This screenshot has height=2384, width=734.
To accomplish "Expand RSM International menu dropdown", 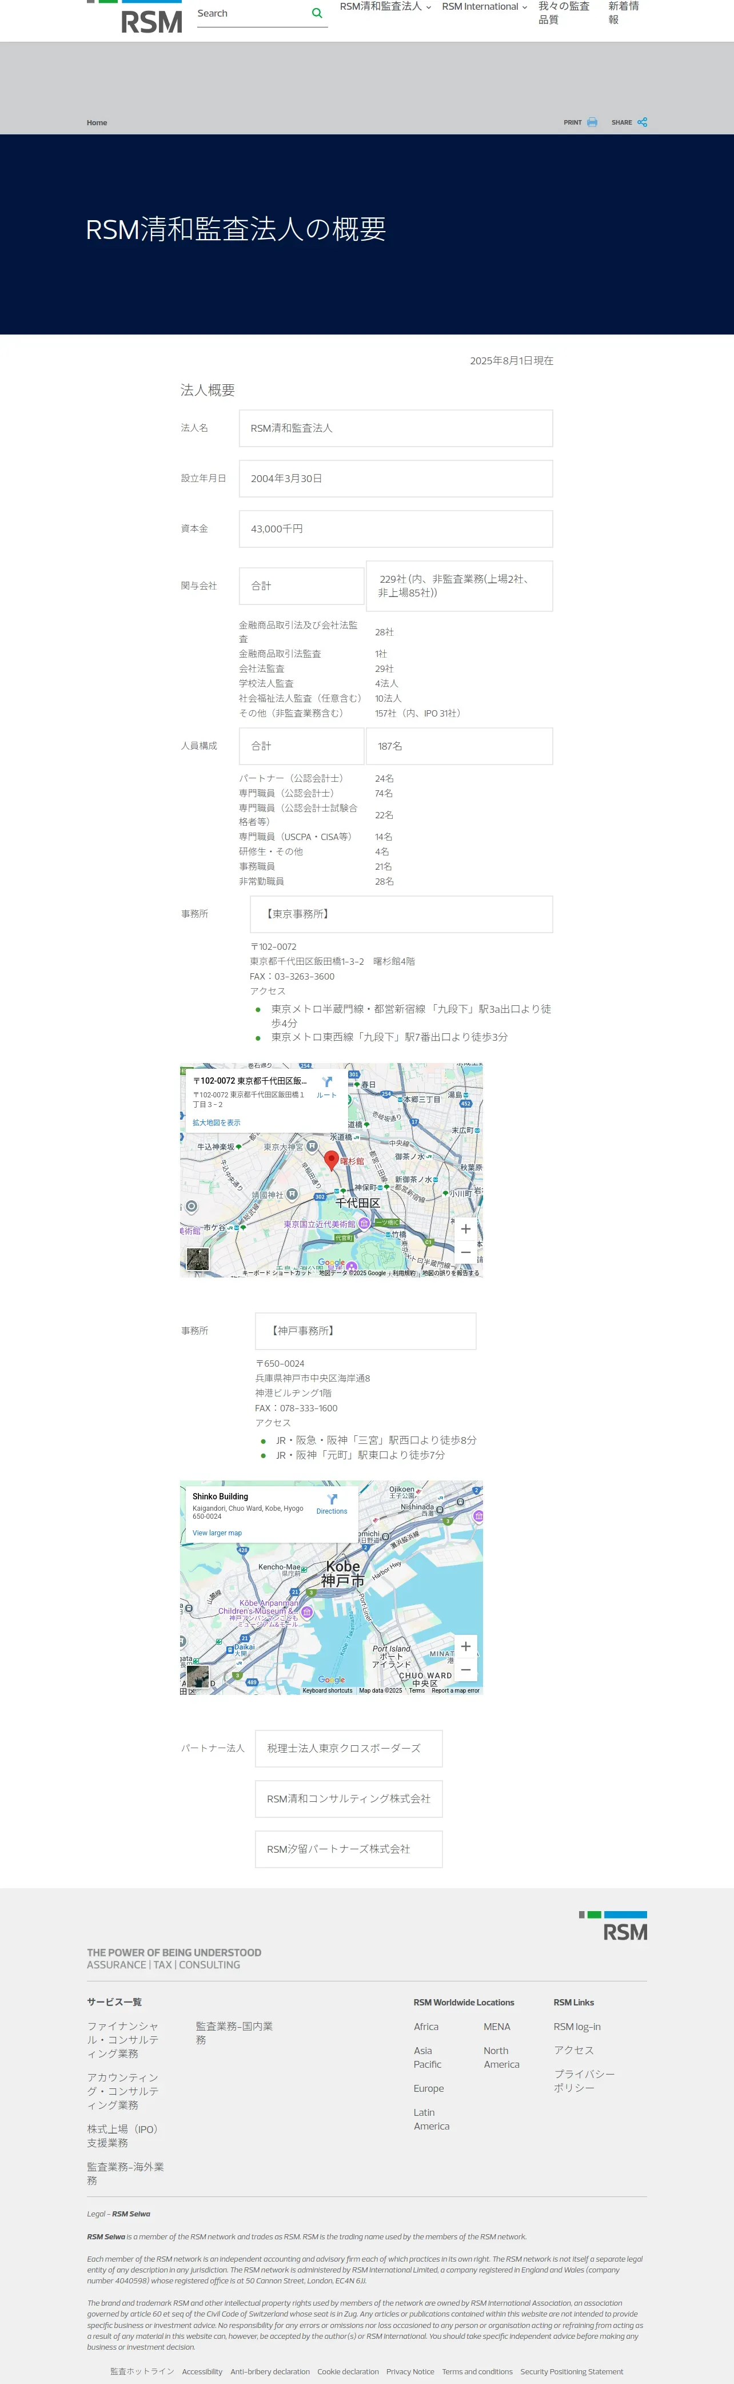I will (484, 6).
